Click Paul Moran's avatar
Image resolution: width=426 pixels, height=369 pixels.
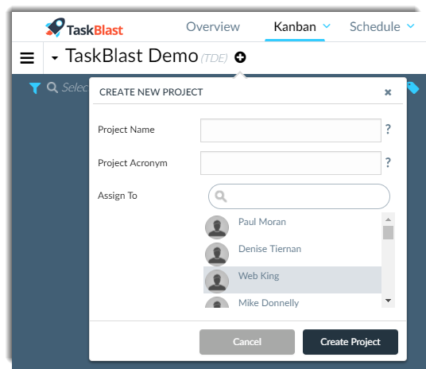(217, 227)
